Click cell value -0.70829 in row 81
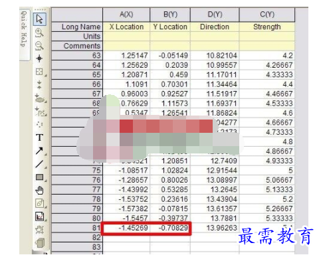319x257 pixels. tap(173, 228)
